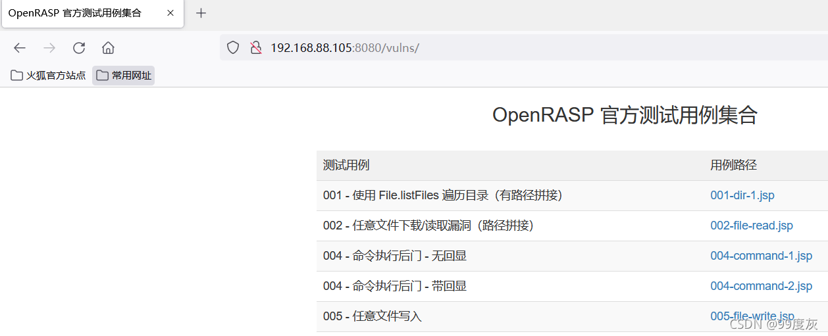Close the OpenRASP tab
This screenshot has height=336, width=828.
tap(170, 13)
